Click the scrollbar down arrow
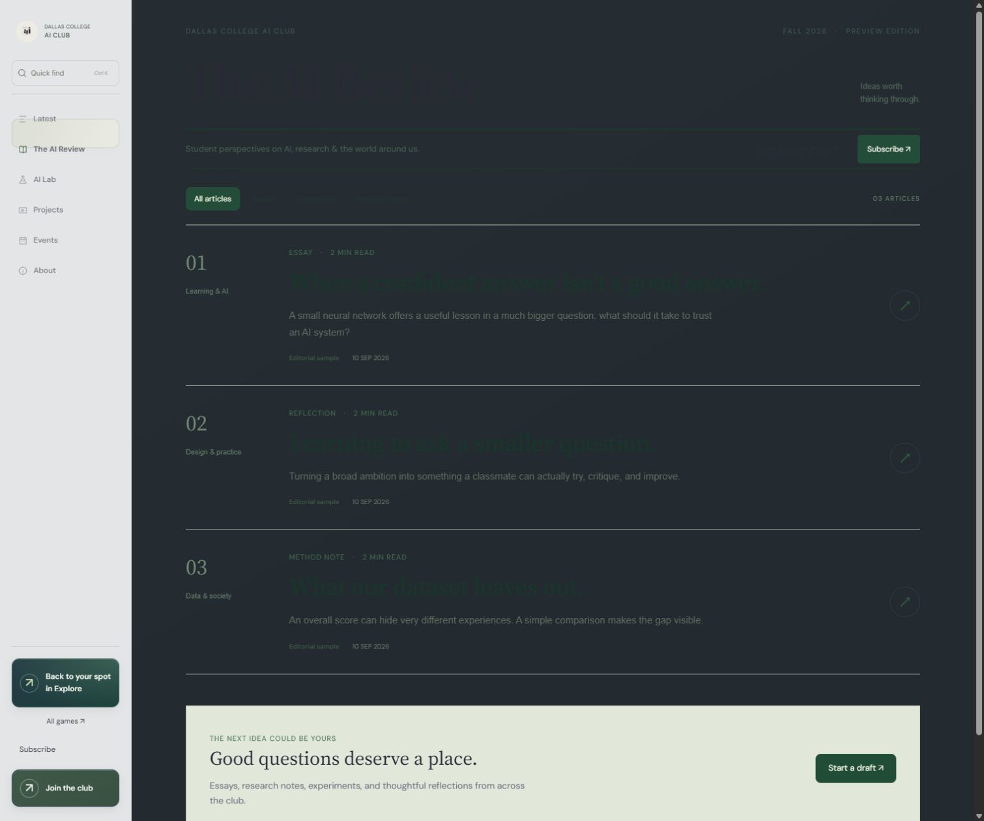The image size is (984, 821). point(978,816)
